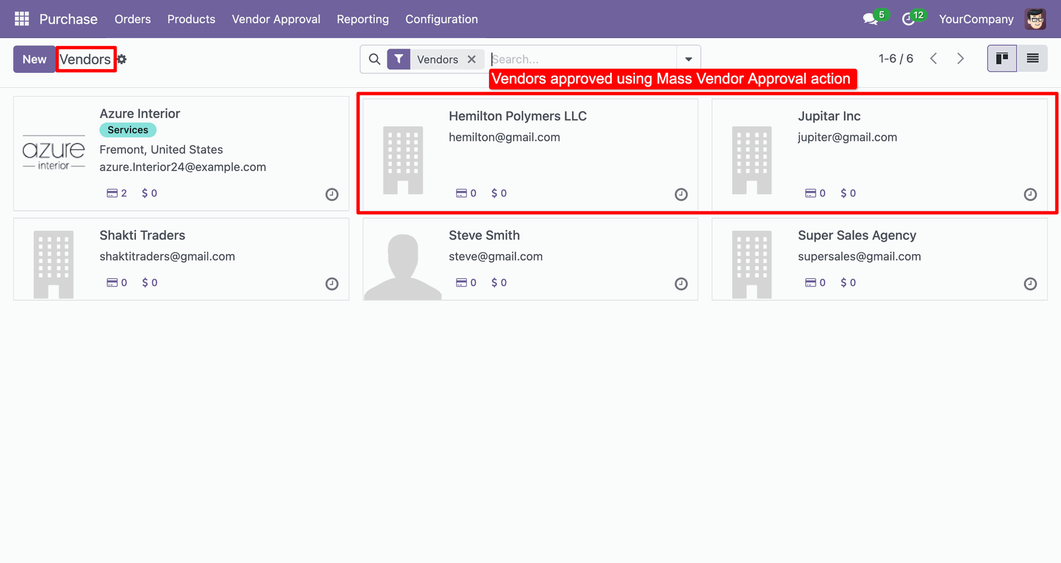Click dollar amount on Hemilton Polymers card
This screenshot has height=563, width=1061.
[x=499, y=193]
